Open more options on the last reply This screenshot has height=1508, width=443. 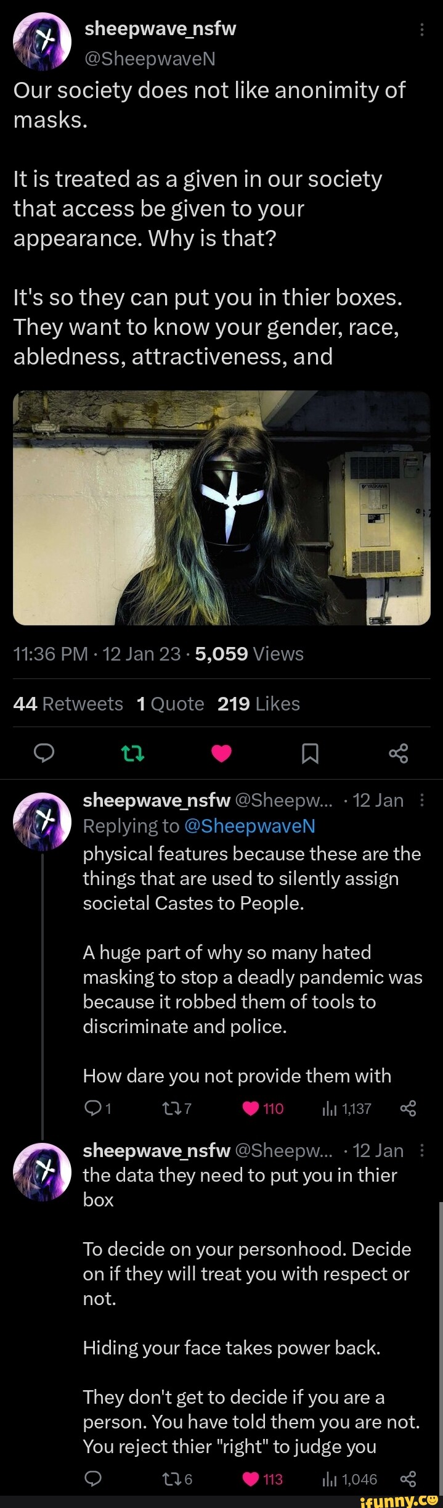(x=422, y=1150)
